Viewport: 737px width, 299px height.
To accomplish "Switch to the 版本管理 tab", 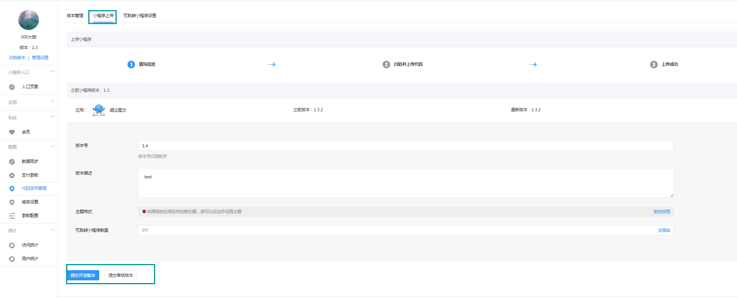I will pyautogui.click(x=75, y=16).
